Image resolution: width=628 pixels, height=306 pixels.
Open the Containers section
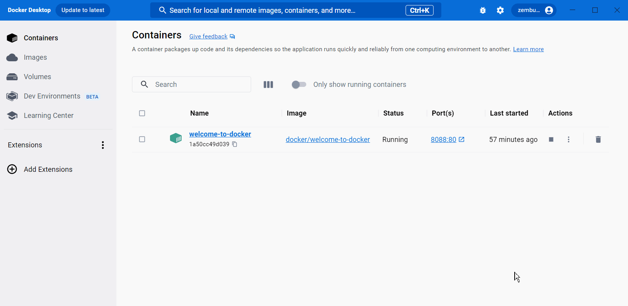[x=41, y=38]
